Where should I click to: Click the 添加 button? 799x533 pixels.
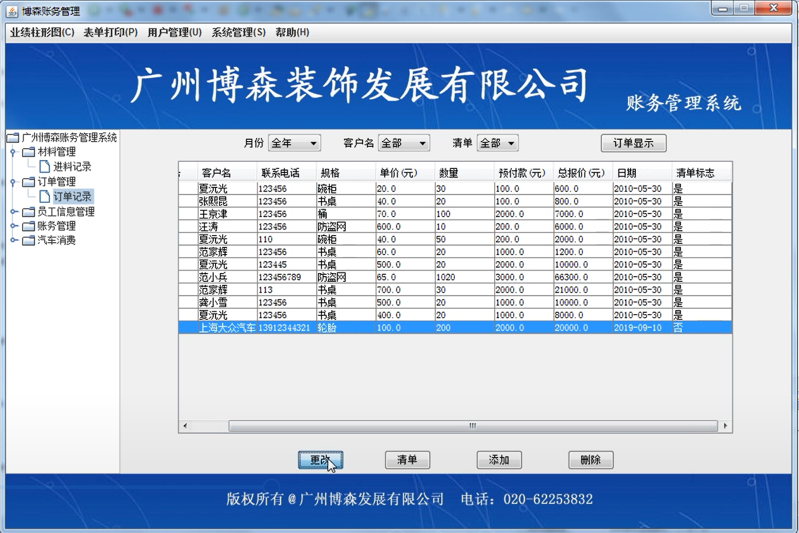click(499, 460)
